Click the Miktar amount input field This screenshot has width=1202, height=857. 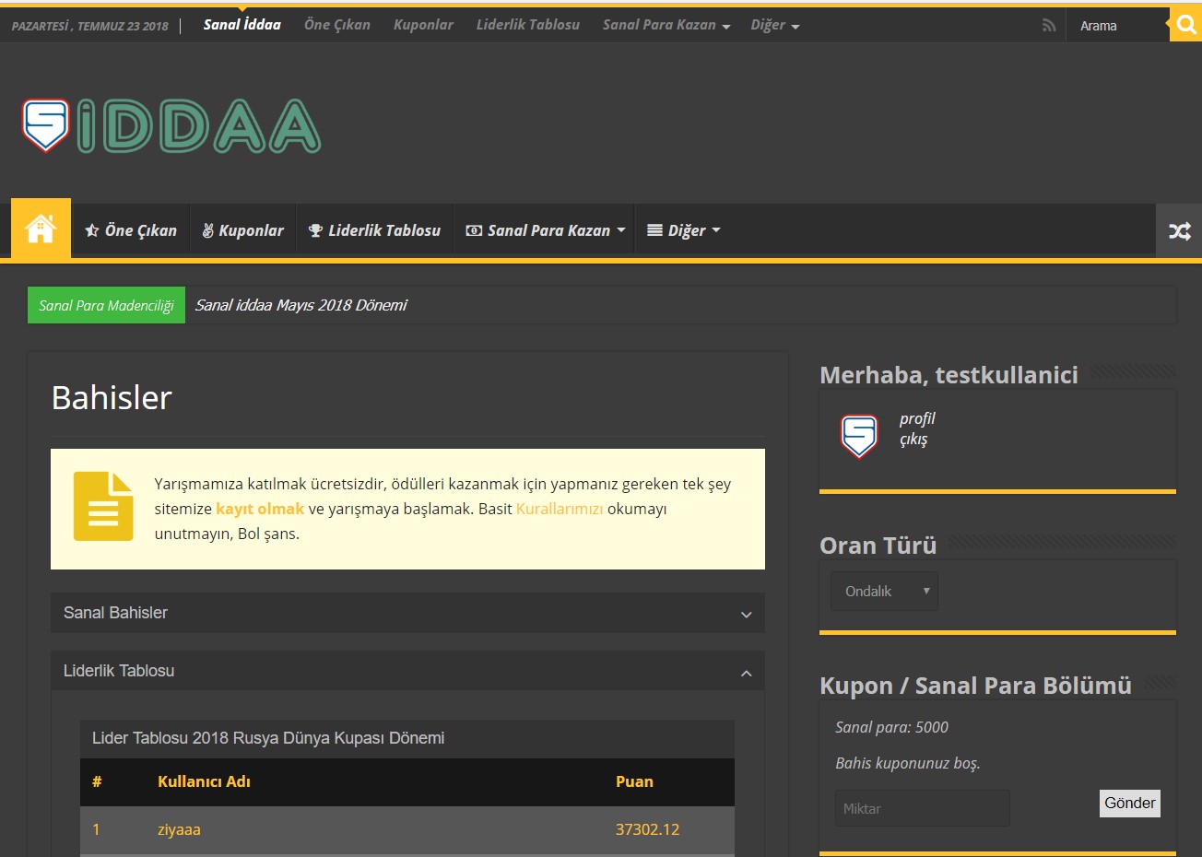pos(922,808)
